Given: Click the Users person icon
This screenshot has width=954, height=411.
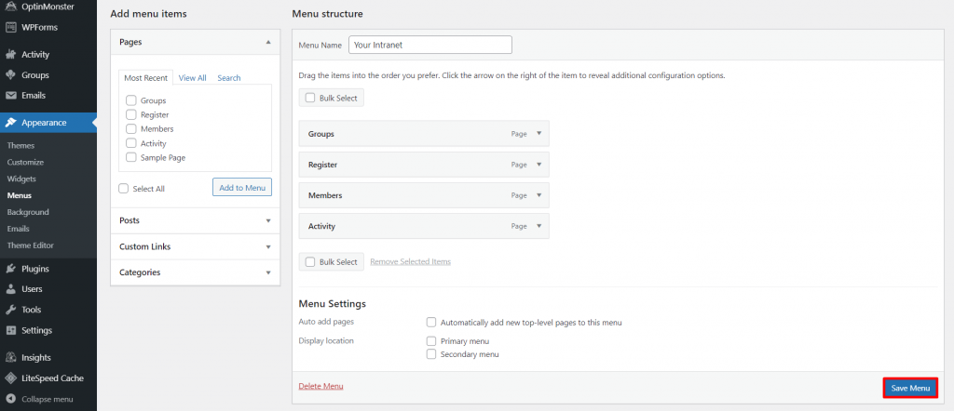Looking at the screenshot, I should pyautogui.click(x=11, y=289).
